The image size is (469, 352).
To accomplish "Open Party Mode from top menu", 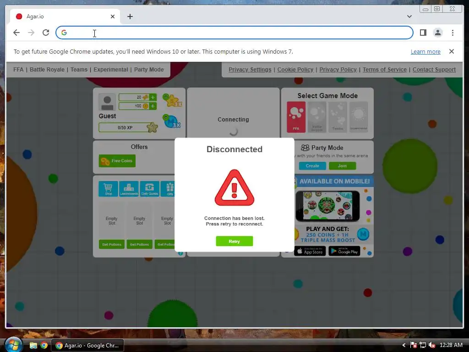I will 149,70.
